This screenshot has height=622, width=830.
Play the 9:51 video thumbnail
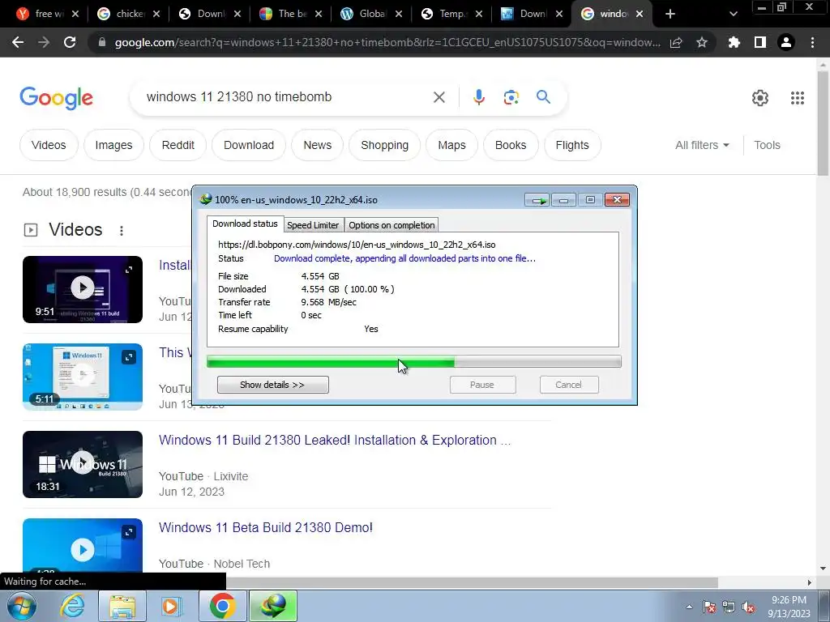point(83,289)
